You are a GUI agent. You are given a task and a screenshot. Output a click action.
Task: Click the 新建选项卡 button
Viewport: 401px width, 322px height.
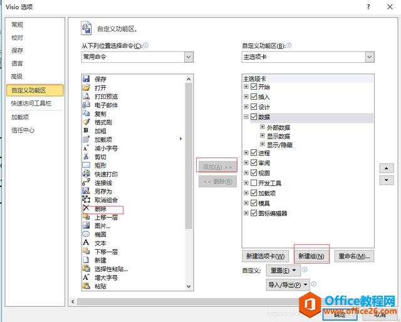(265, 256)
